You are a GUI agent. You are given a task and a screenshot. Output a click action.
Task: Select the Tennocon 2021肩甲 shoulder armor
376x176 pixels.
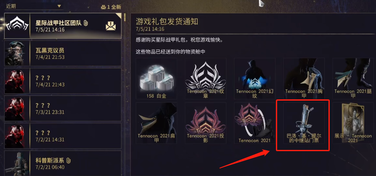click(x=156, y=123)
